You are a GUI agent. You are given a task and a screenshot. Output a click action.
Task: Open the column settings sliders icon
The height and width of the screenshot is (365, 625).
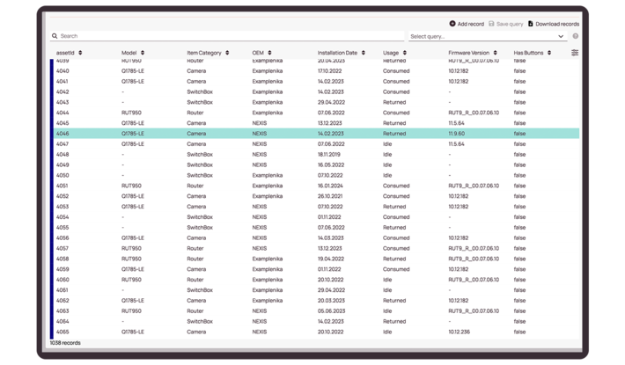[575, 53]
